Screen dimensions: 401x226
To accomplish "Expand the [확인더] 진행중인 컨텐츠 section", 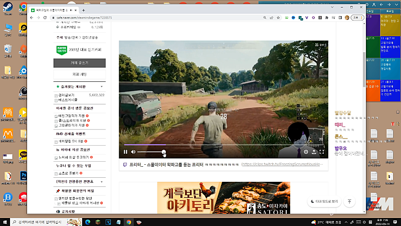I will pos(102,181).
